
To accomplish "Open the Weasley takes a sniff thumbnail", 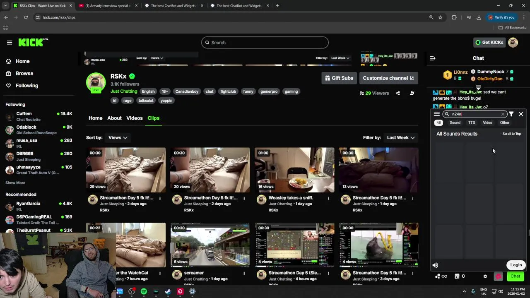I will [x=294, y=170].
